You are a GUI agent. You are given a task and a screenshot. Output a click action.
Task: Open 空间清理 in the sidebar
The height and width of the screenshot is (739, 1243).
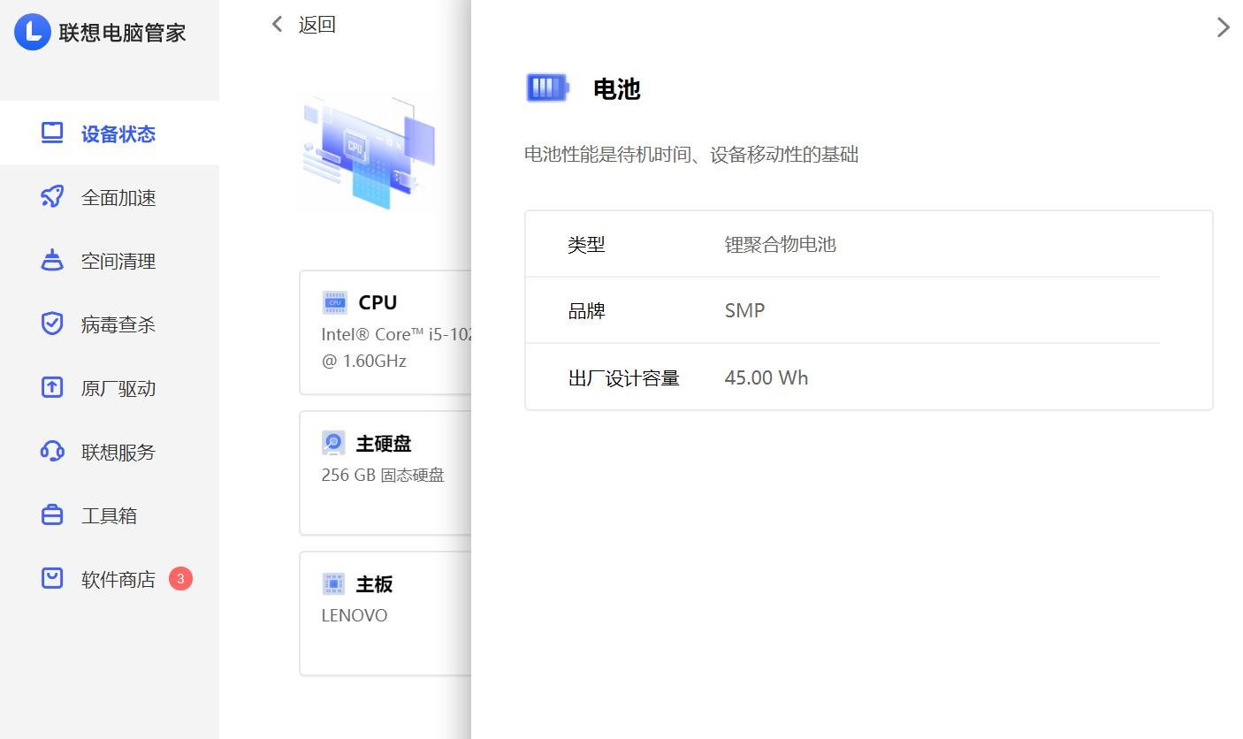[x=110, y=261]
